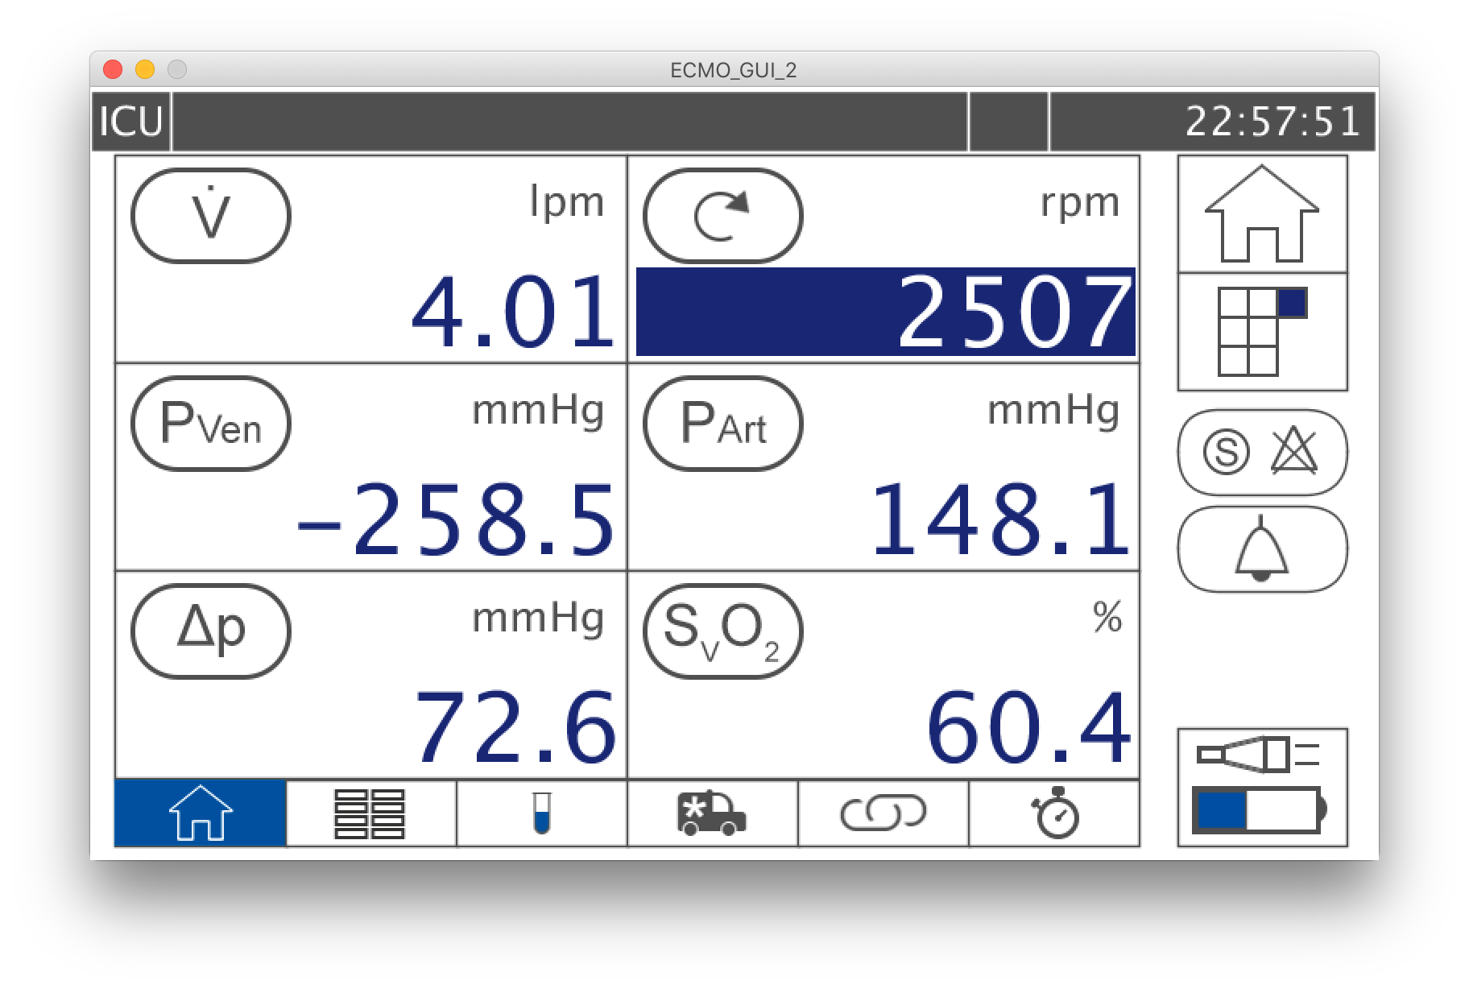Open the test tube blood sample tab
The height and width of the screenshot is (989, 1469).
pos(541,813)
